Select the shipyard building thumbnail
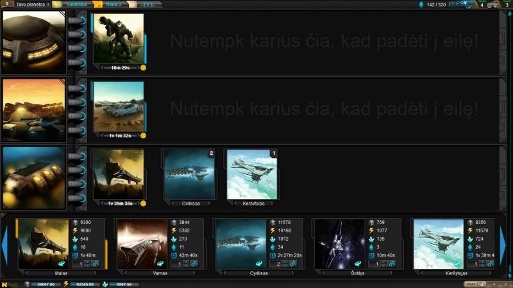 coord(33,178)
